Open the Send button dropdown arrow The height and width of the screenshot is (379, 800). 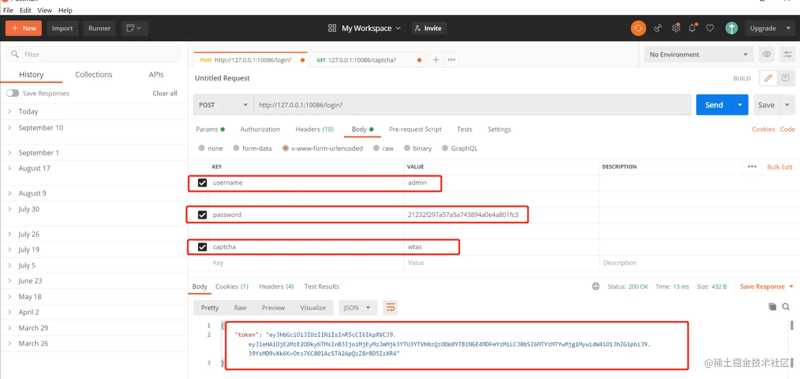740,105
